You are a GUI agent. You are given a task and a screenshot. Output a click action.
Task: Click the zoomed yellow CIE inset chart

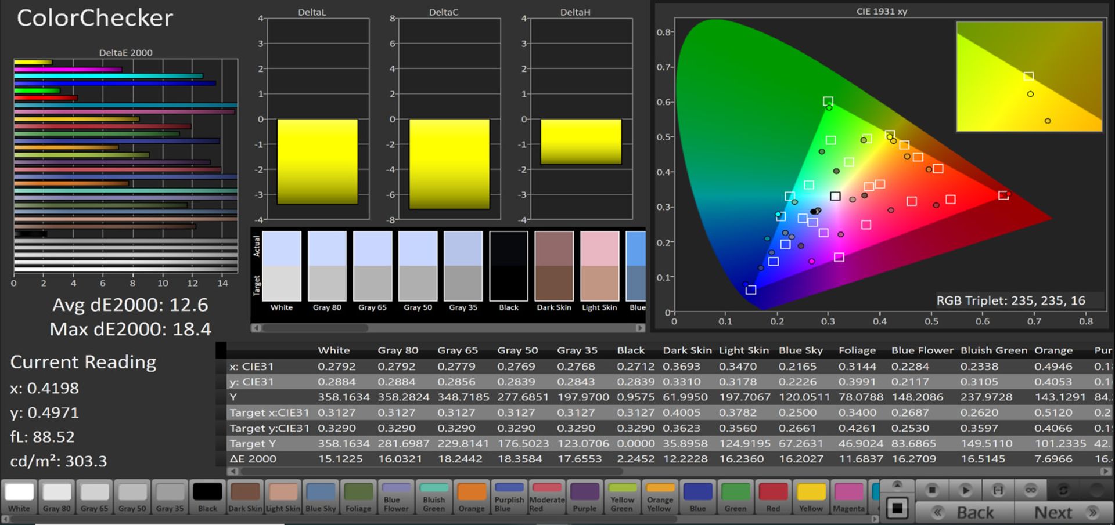pyautogui.click(x=1028, y=77)
